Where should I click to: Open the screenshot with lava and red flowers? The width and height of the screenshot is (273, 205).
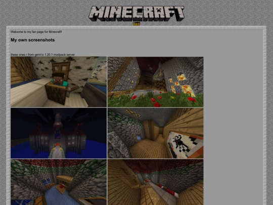(155, 82)
